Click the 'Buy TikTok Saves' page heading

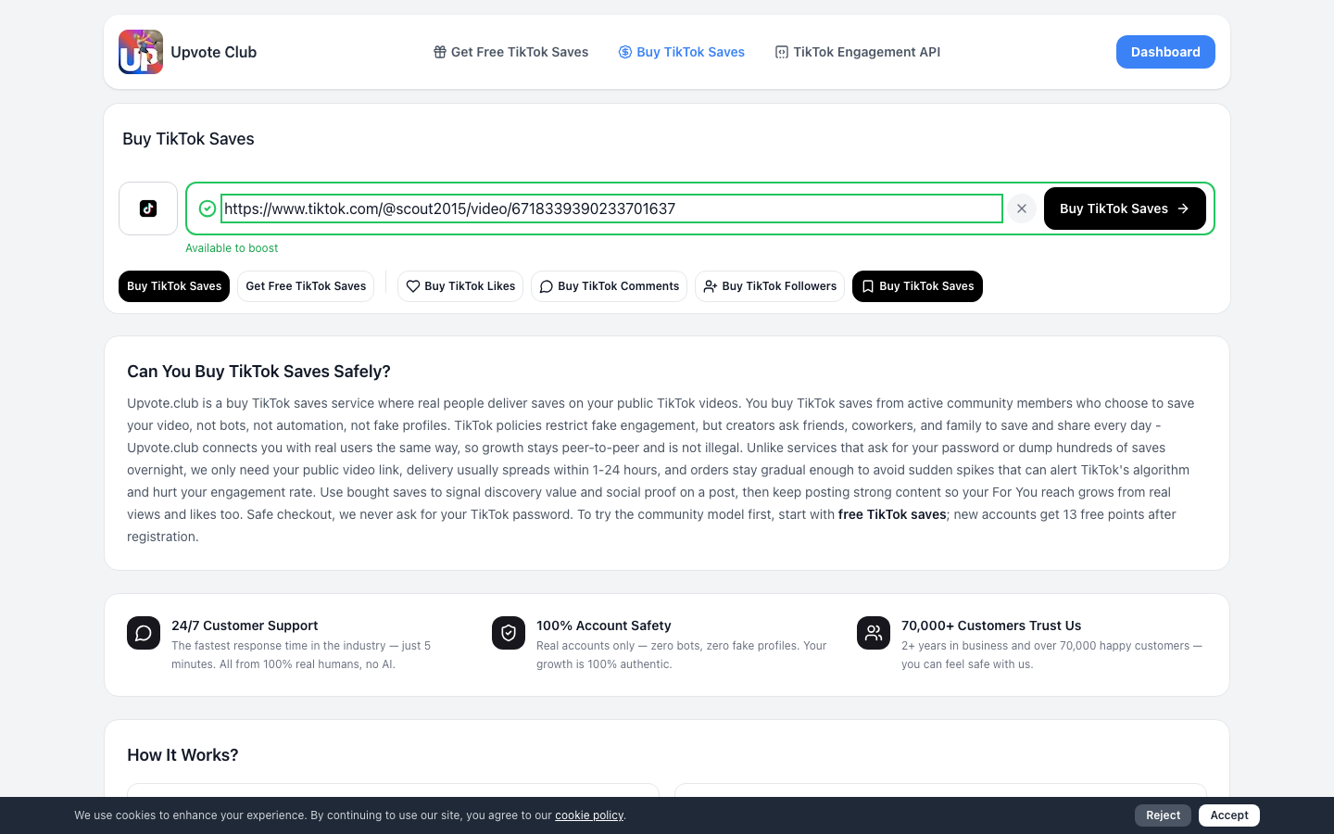pos(188,139)
